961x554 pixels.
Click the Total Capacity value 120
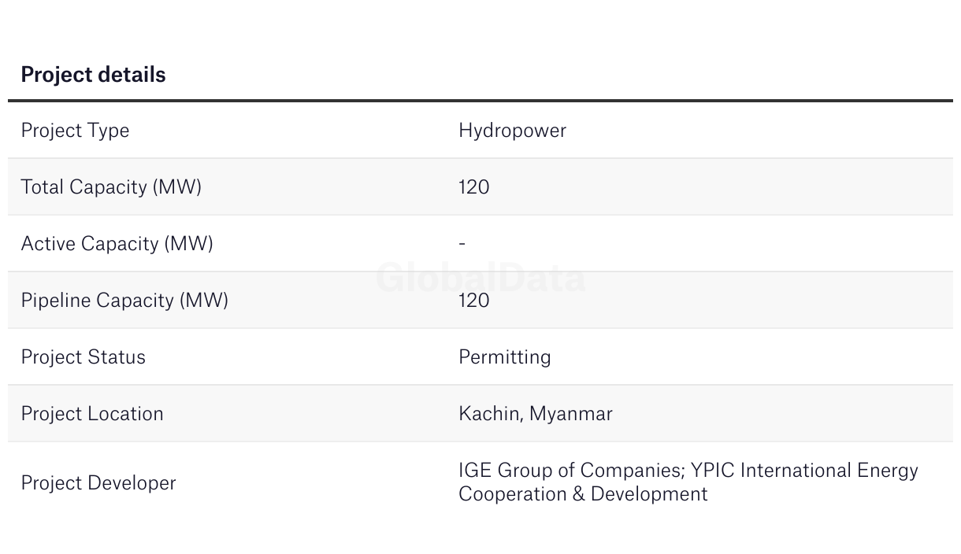(473, 187)
